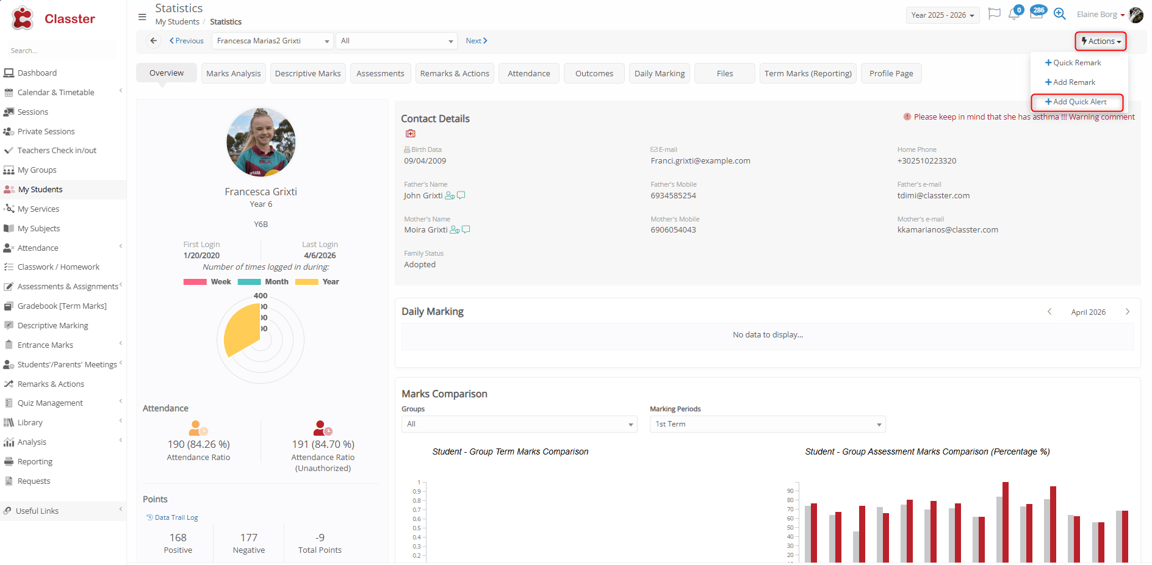Open the student selector Francesca Marias2 Grixti

pyautogui.click(x=272, y=41)
